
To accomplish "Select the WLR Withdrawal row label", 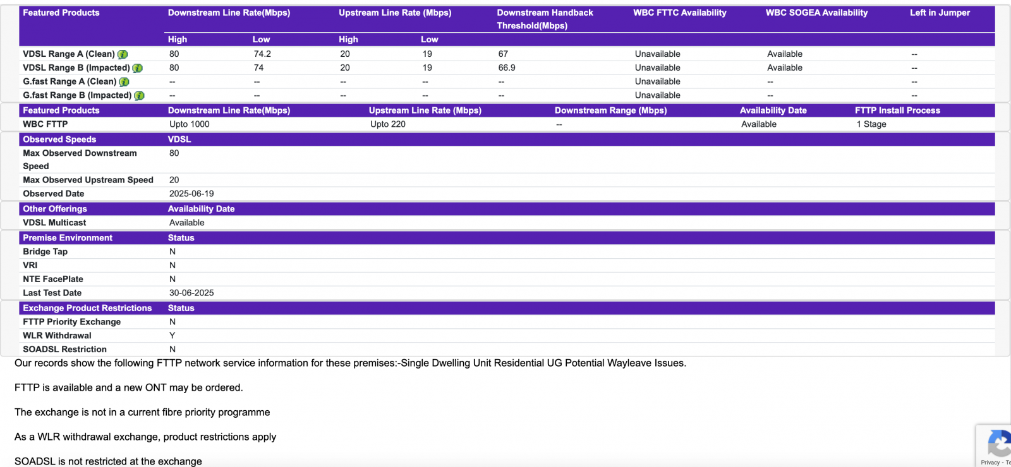I will tap(57, 336).
